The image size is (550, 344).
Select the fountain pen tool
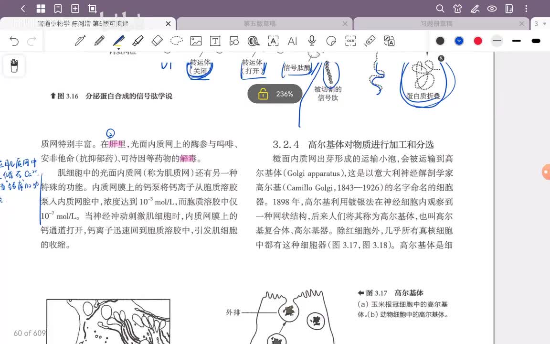(x=80, y=41)
